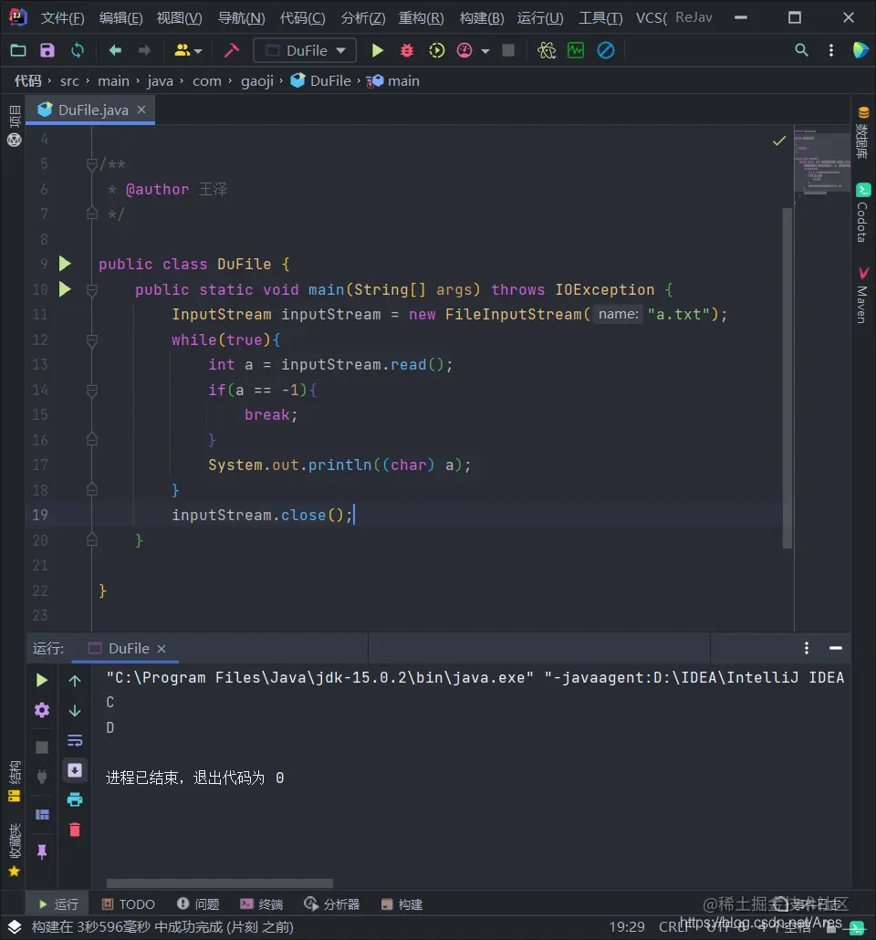Pin run tab with the pin icon
This screenshot has width=876, height=940.
[x=42, y=851]
